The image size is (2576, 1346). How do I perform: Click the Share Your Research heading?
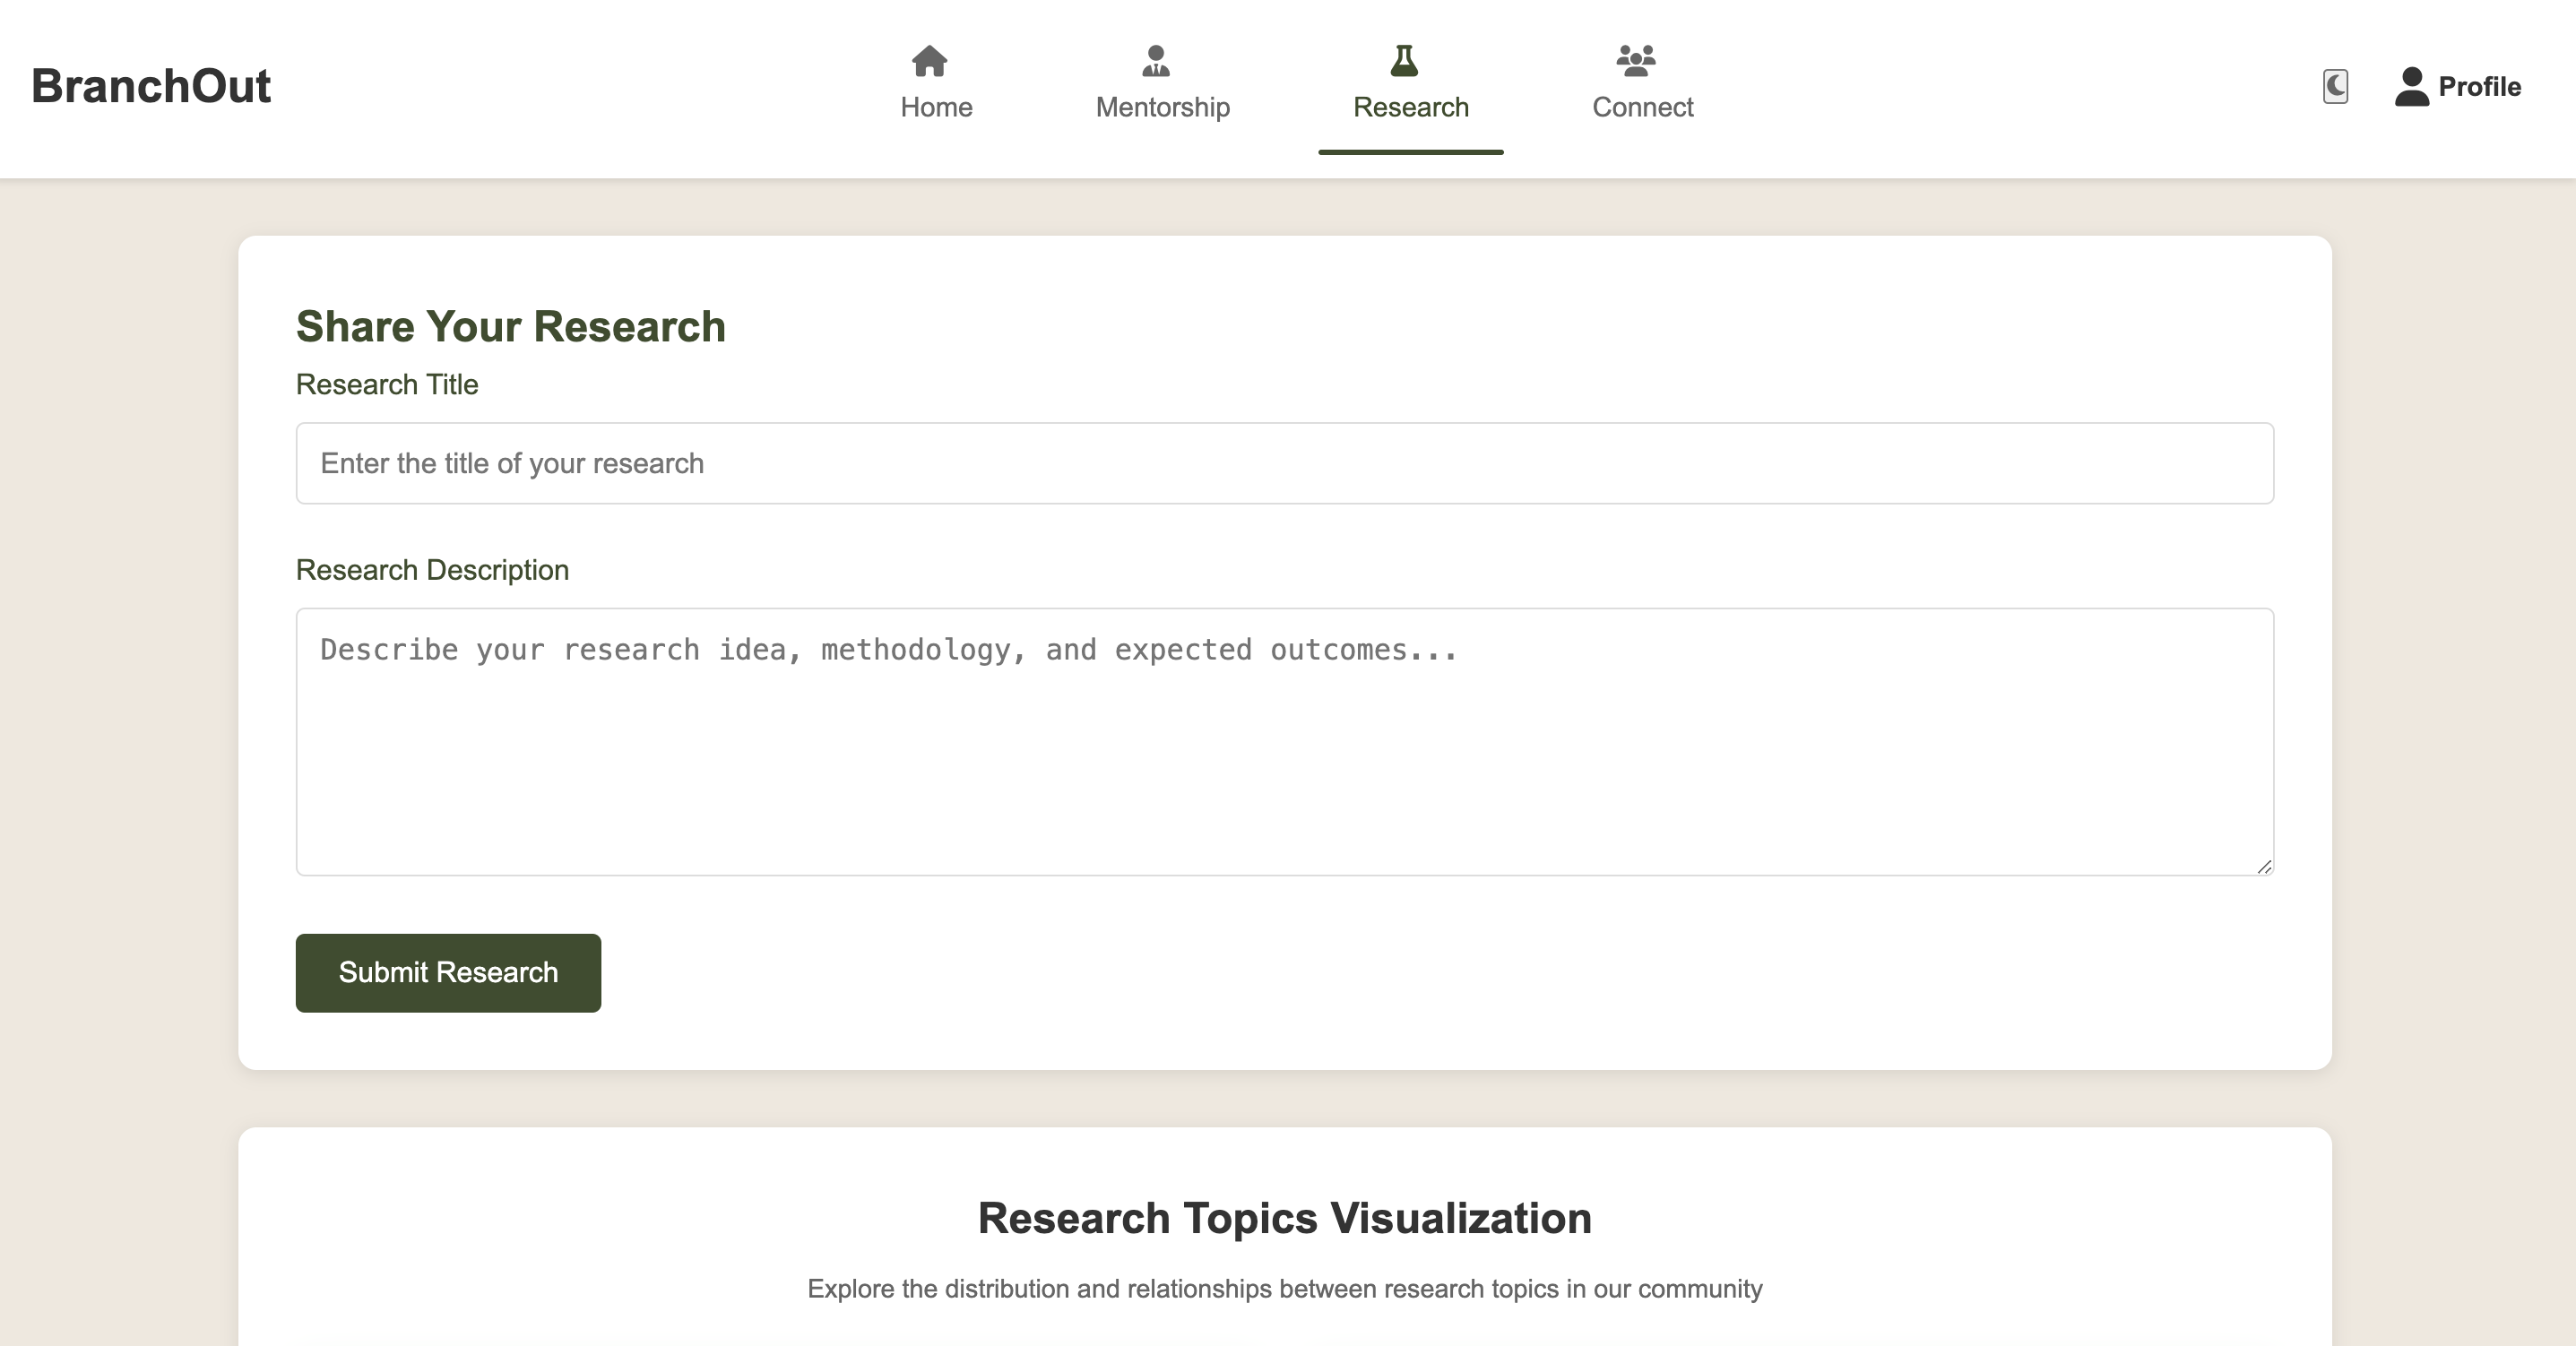[x=510, y=327]
